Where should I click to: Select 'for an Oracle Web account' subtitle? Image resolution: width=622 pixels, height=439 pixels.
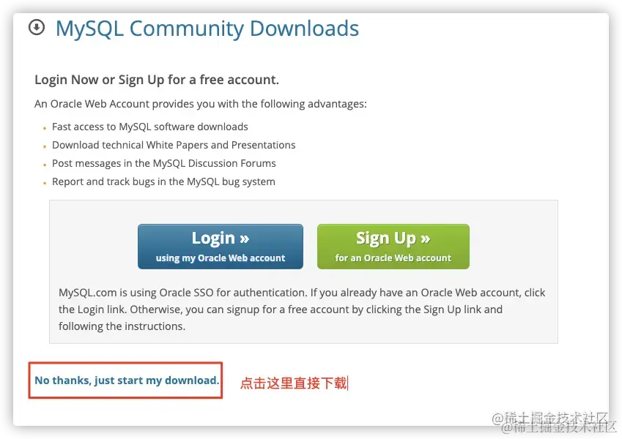[393, 258]
